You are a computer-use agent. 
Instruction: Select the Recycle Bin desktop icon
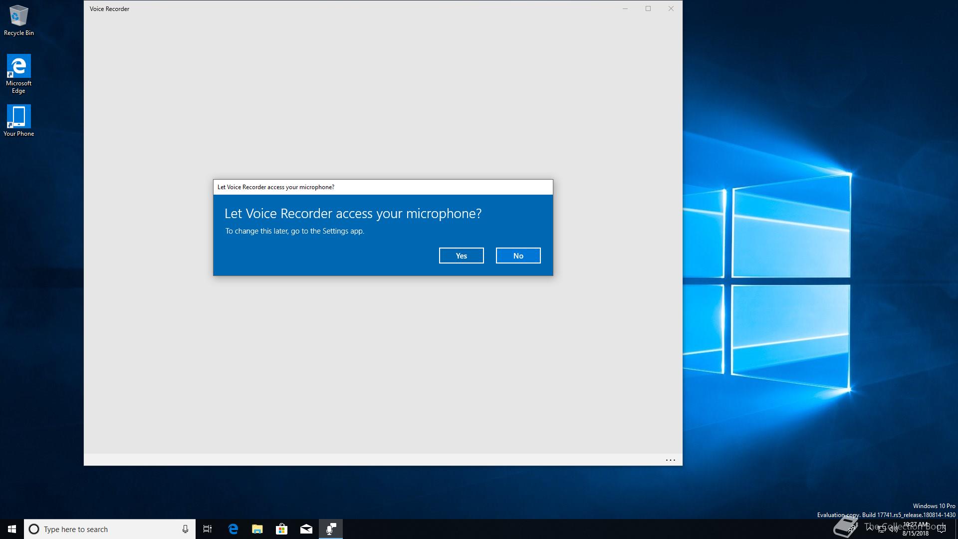coord(18,20)
